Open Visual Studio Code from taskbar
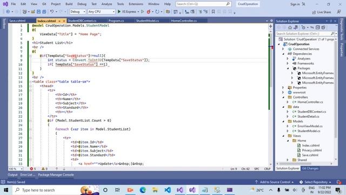The width and height of the screenshot is (346, 195). click(168, 190)
